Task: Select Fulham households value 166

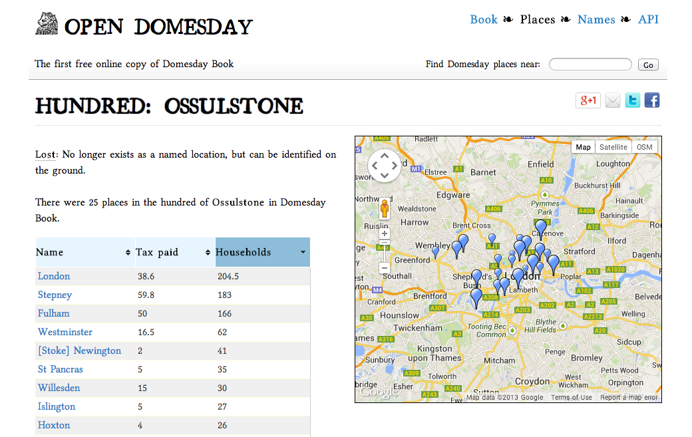Action: point(225,313)
